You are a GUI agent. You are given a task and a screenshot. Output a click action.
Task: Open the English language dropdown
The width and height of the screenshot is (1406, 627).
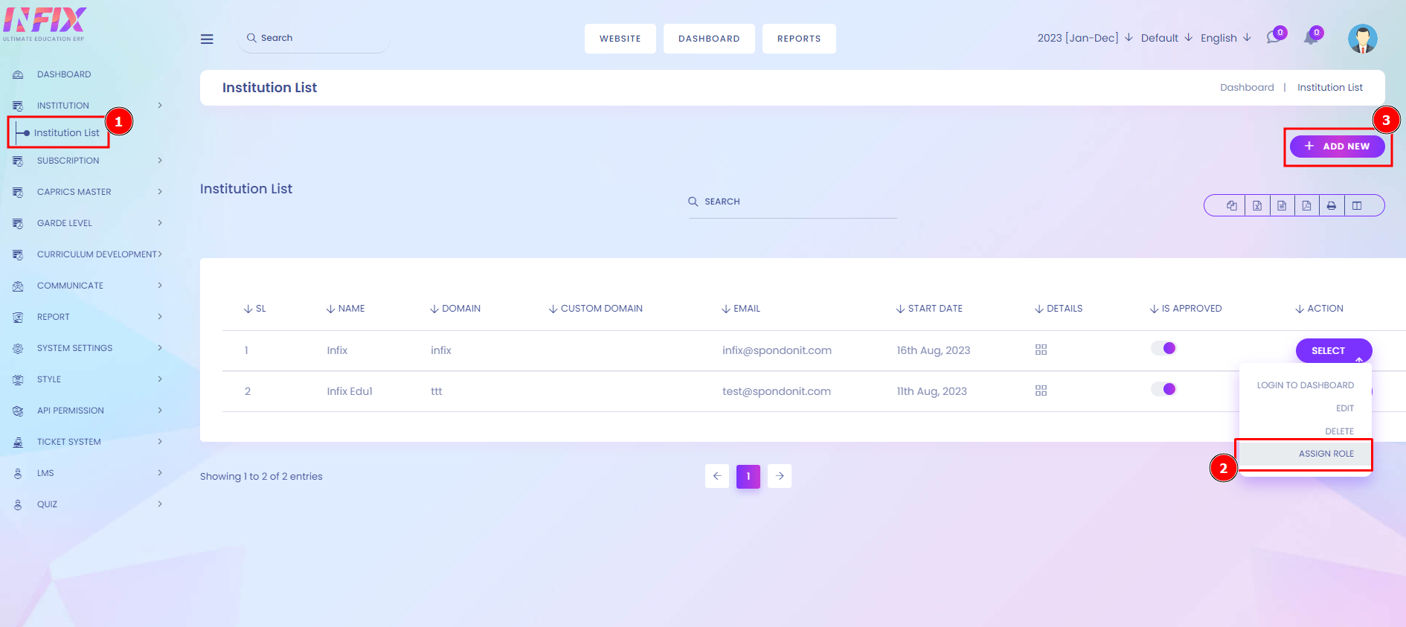coord(1226,38)
